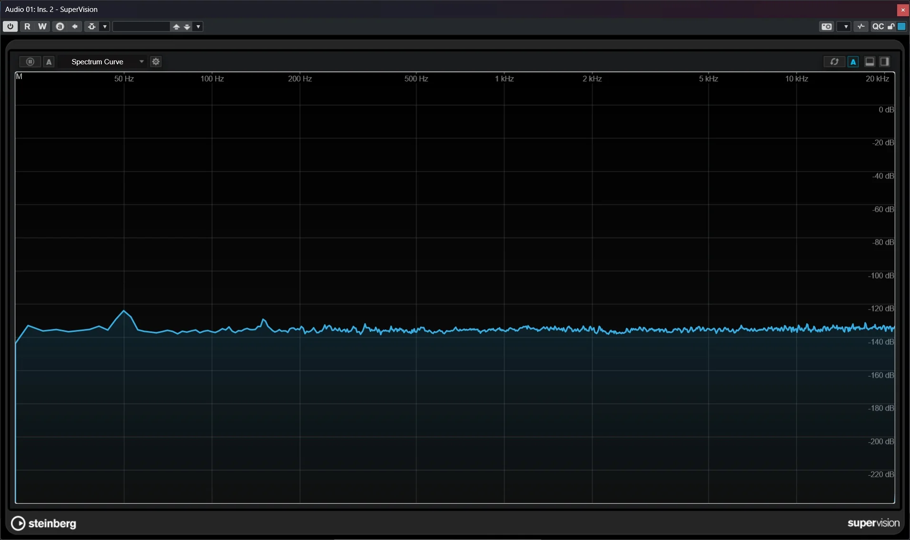Enable Write automation (W) button

click(42, 27)
